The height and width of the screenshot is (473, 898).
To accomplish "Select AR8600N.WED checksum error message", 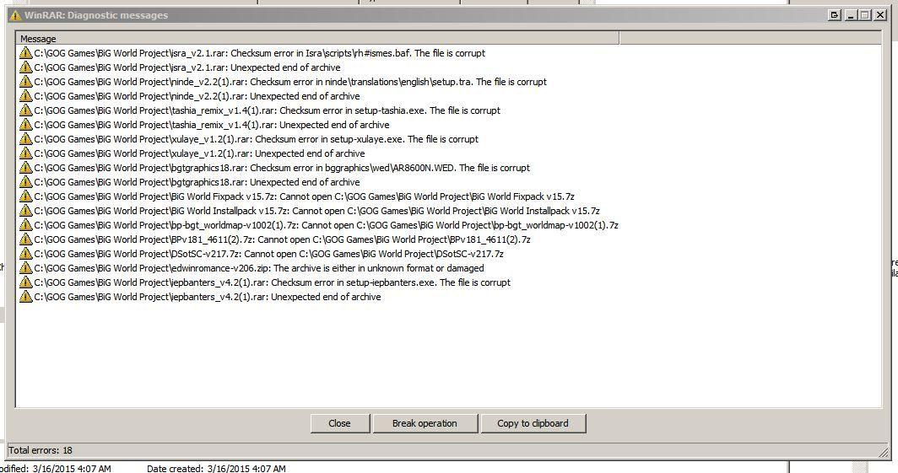I will [282, 168].
